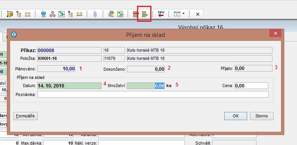Click the stacked rows with red arrow icon
The width and height of the screenshot is (297, 145).
pyautogui.click(x=135, y=14)
